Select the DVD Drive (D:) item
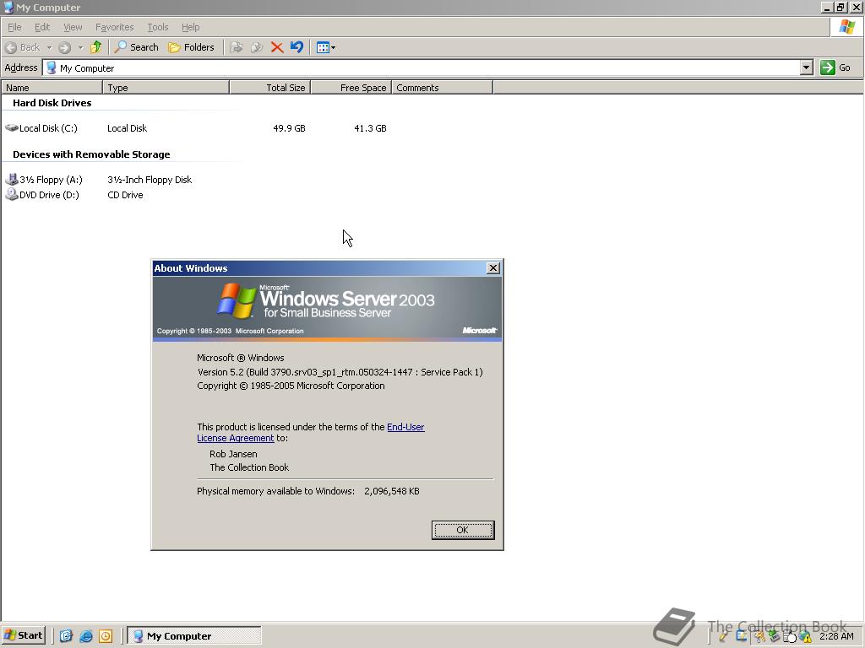Screen dimensions: 865x648 42,195
